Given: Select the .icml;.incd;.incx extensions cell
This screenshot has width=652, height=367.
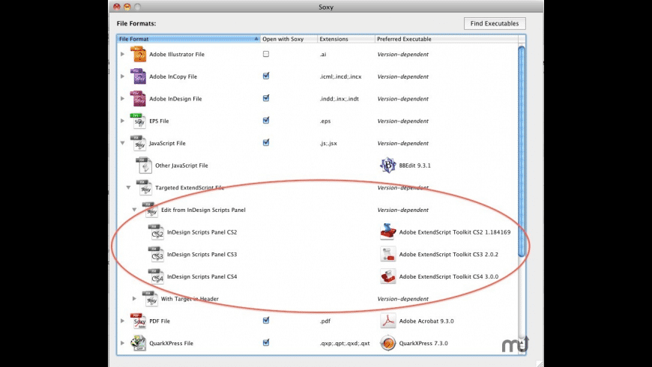Looking at the screenshot, I should [340, 76].
